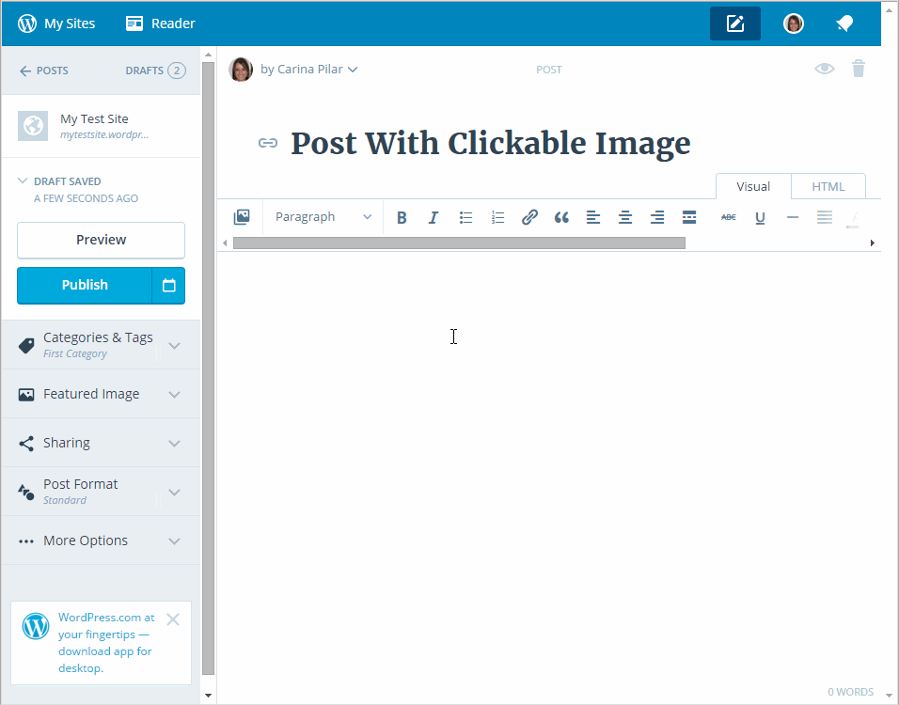
Task: Preview the draft post
Action: pyautogui.click(x=101, y=240)
